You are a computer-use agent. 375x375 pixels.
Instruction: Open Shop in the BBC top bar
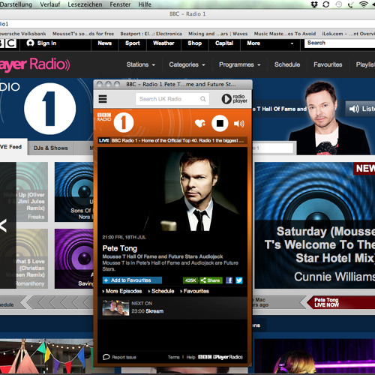[x=195, y=43]
